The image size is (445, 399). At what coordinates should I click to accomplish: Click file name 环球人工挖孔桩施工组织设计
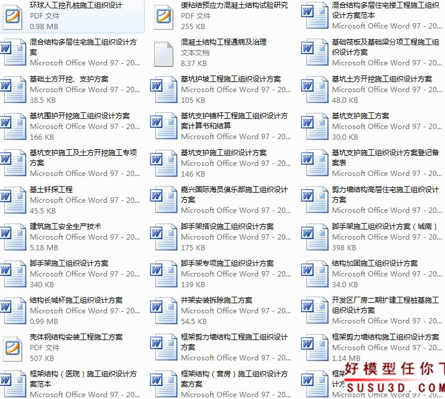(76, 5)
